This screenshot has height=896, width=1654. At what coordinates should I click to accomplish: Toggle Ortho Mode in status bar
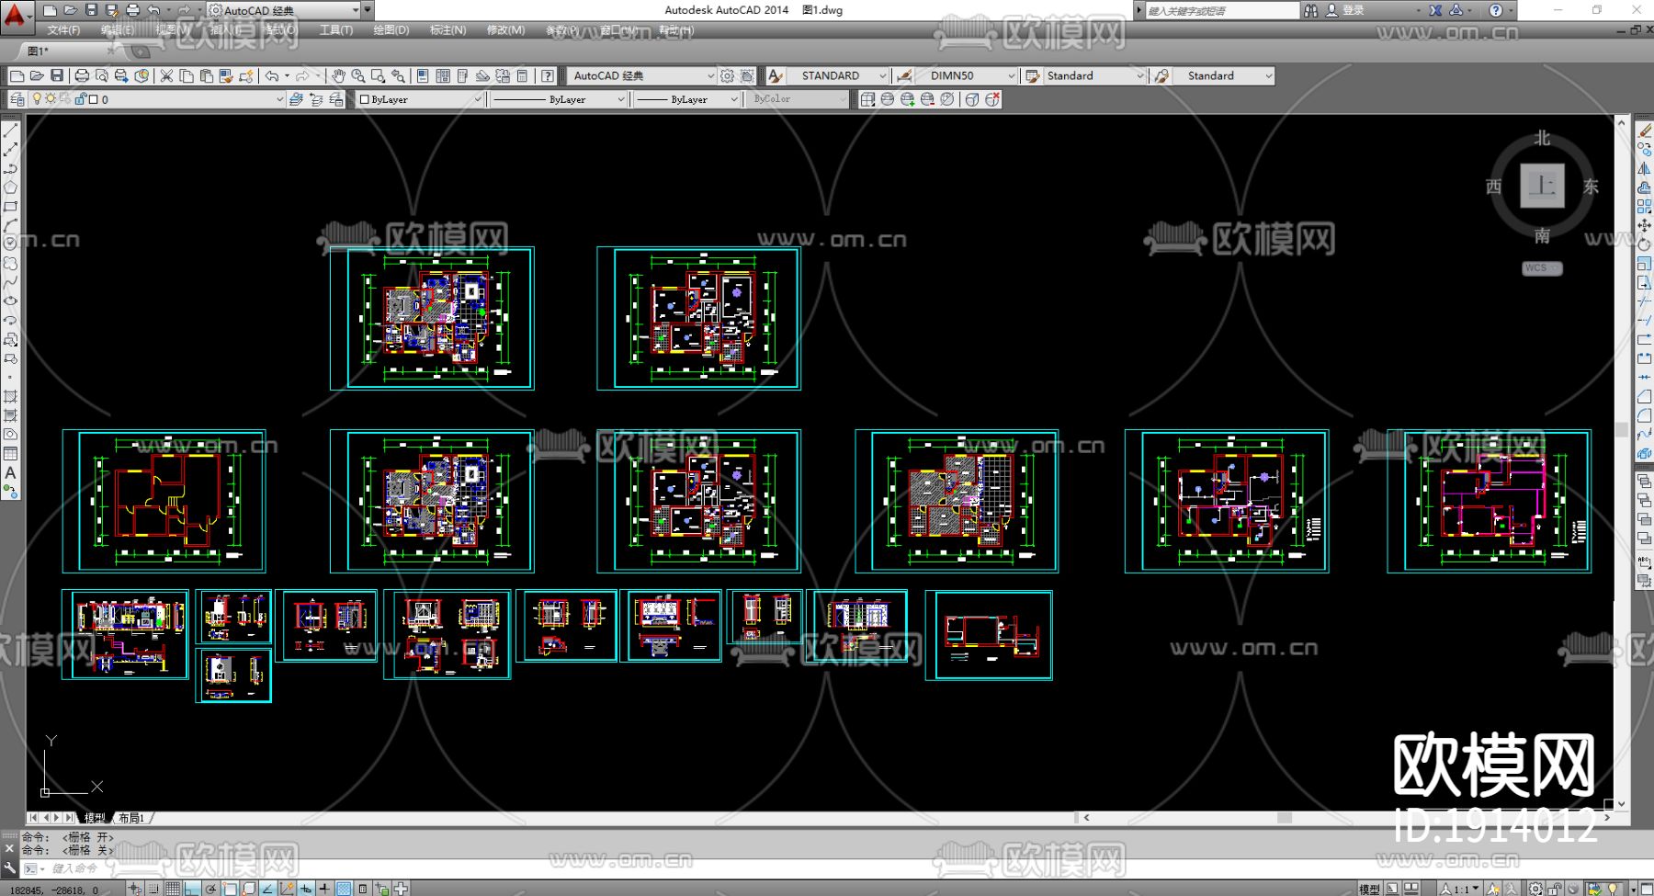click(x=192, y=889)
